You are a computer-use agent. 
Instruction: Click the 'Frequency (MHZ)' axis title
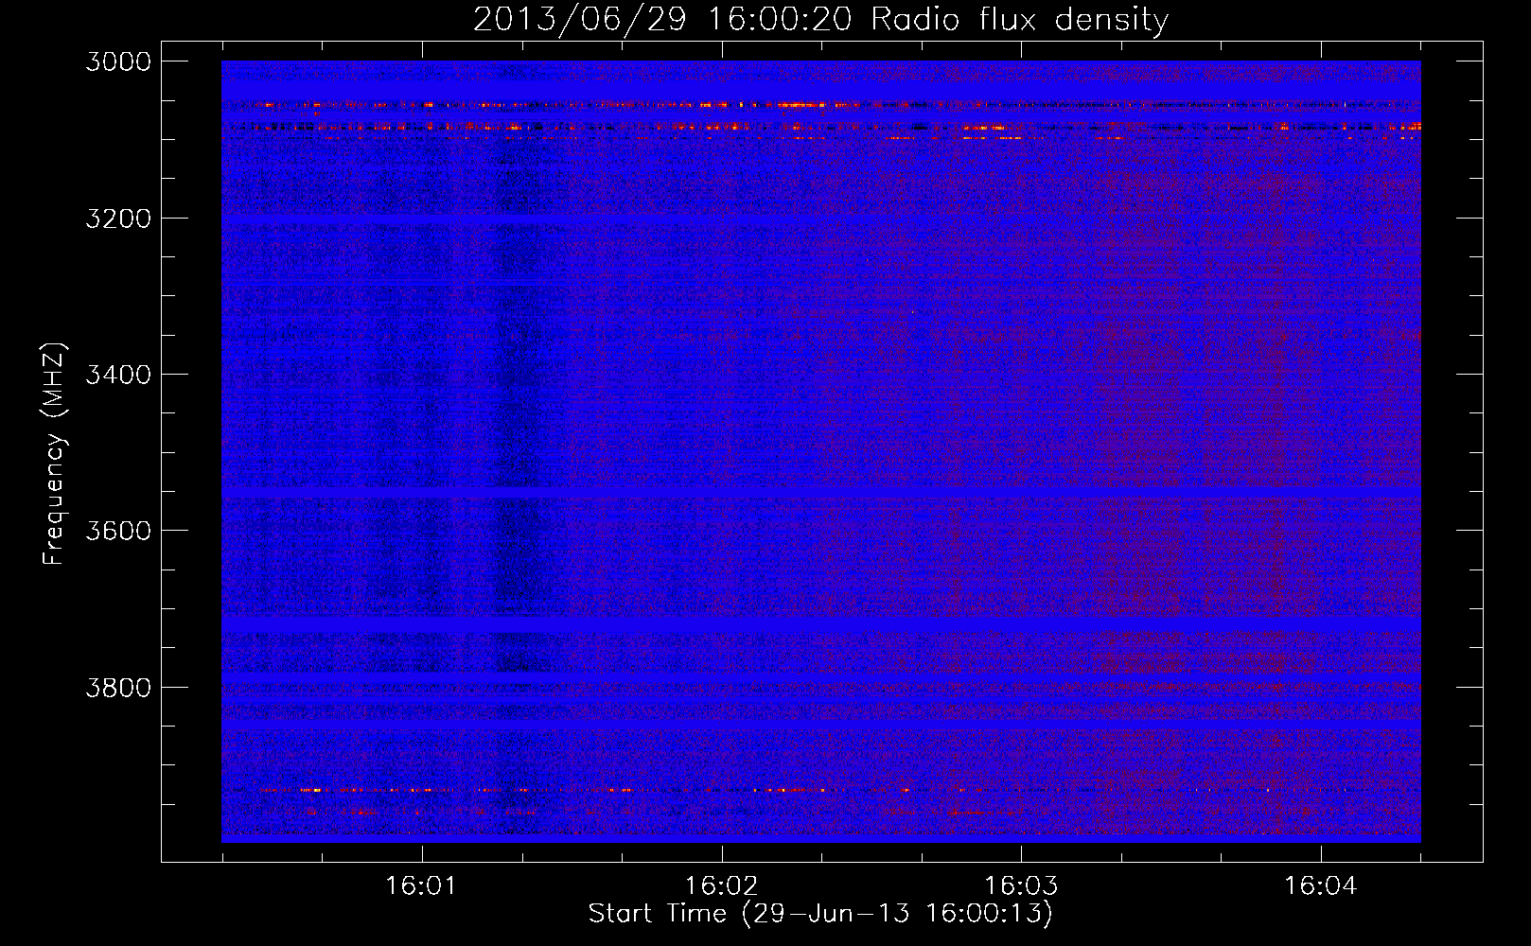(x=54, y=454)
